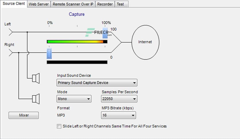Select the Test tab
The width and height of the screenshot is (240, 139).
pyautogui.click(x=120, y=4)
